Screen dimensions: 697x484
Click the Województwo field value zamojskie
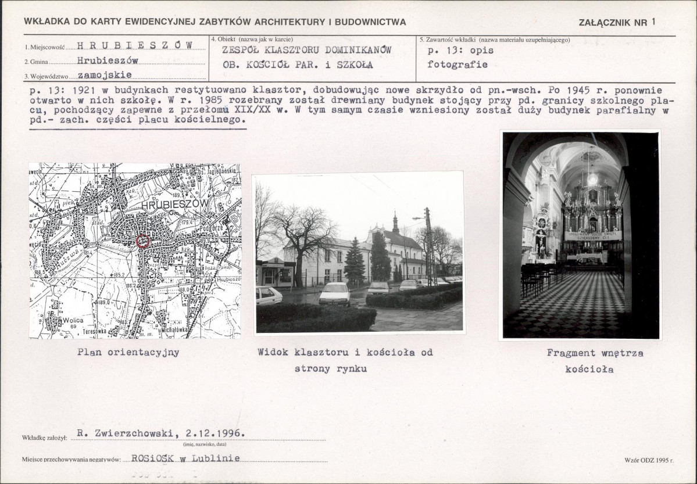(x=104, y=74)
